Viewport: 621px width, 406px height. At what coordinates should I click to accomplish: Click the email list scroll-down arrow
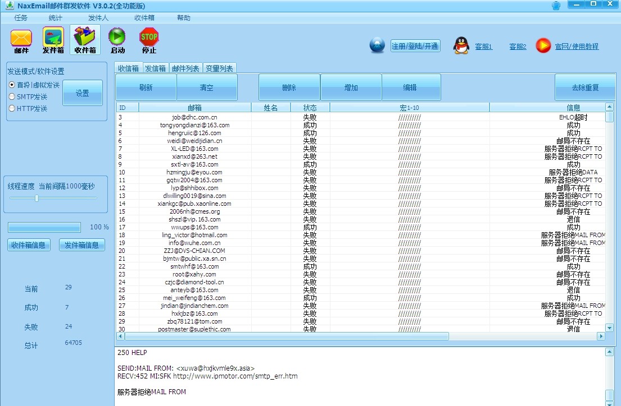tap(609, 327)
